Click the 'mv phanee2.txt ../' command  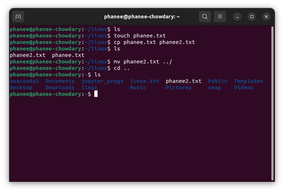(x=143, y=62)
